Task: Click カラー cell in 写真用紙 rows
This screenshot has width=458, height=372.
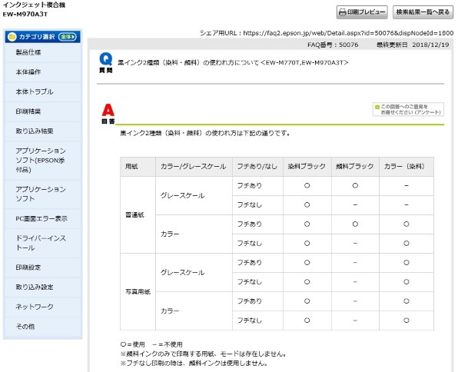Action: 194,311
